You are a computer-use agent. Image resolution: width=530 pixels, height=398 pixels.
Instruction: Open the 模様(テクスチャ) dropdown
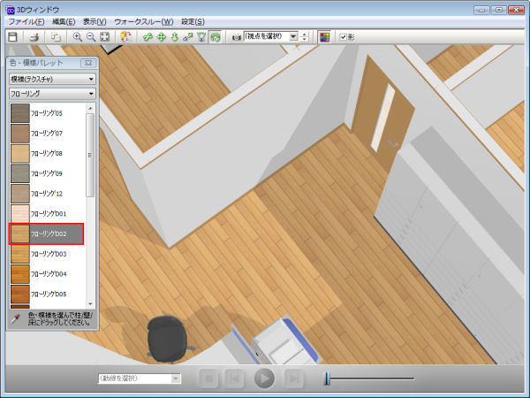pos(52,79)
